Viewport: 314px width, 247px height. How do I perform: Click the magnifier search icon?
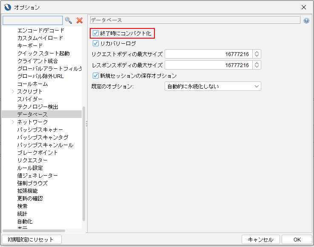pyautogui.click(x=68, y=20)
